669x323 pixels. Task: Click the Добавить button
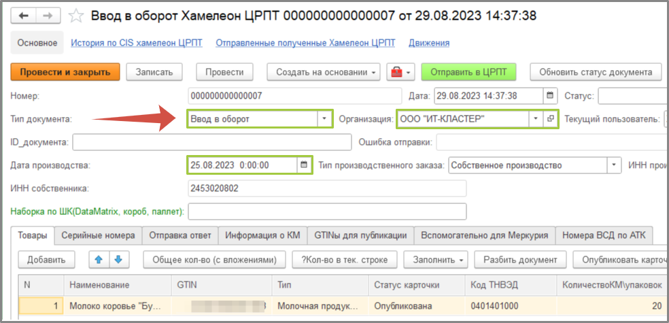[46, 259]
